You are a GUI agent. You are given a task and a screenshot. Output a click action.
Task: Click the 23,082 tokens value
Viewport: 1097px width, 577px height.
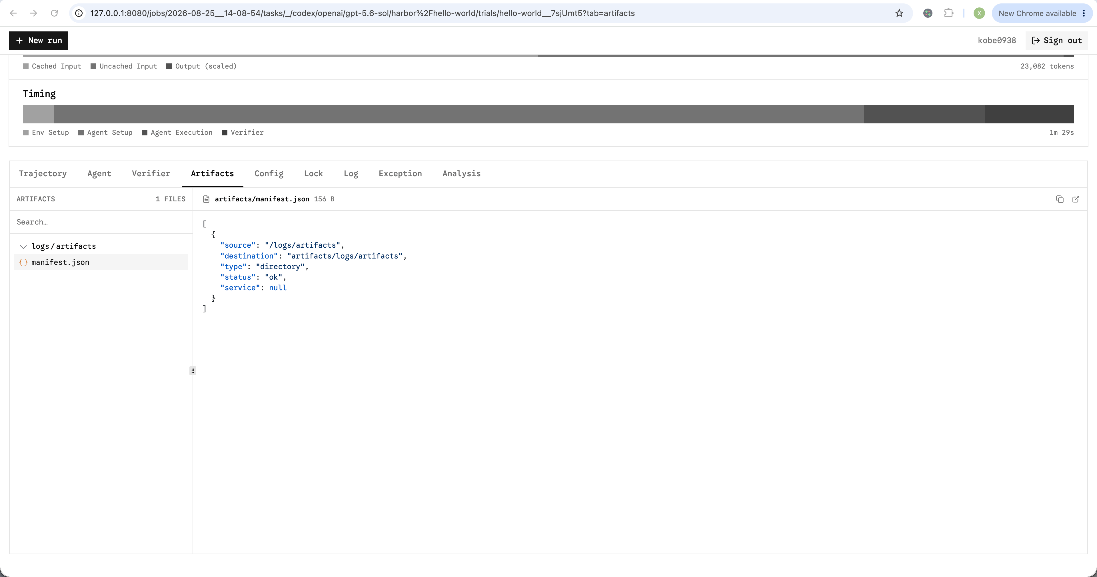pos(1047,67)
